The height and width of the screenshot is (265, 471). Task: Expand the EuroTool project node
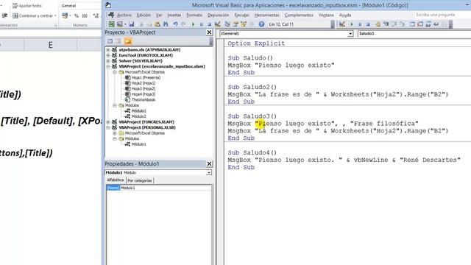pos(108,55)
